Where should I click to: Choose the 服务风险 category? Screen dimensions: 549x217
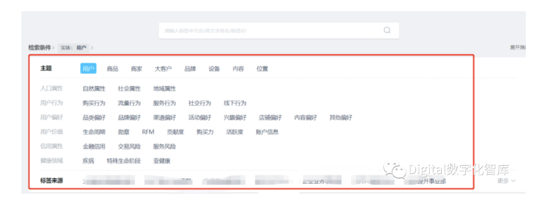point(165,146)
